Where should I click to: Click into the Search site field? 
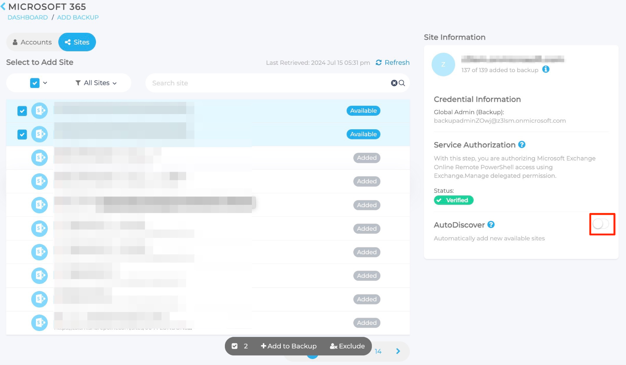pos(266,83)
